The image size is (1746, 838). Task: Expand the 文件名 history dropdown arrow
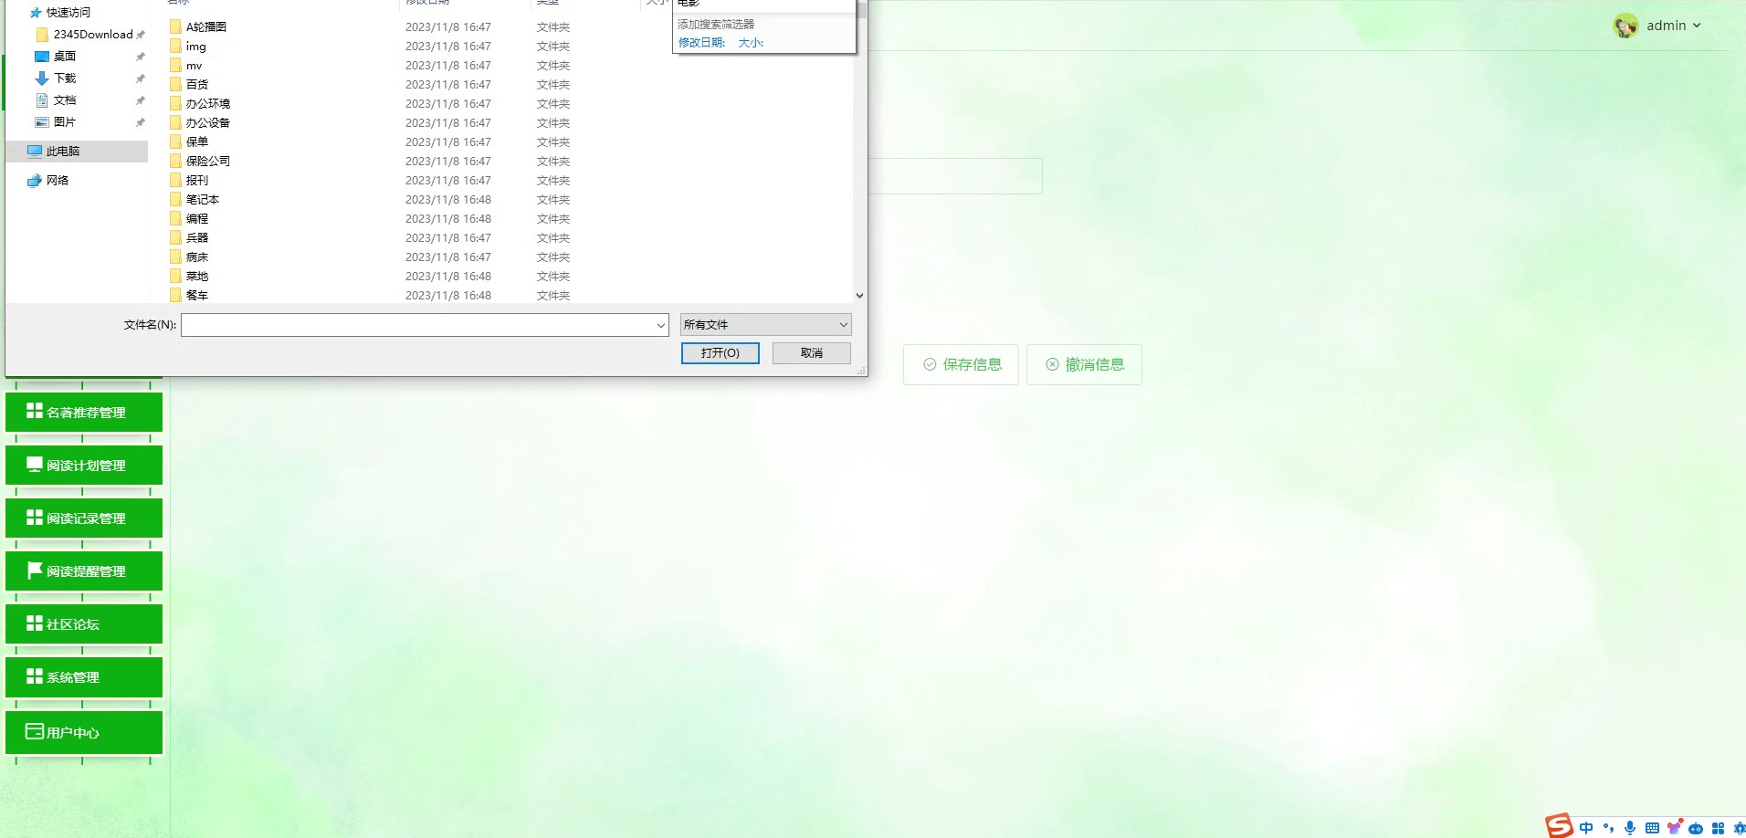(x=661, y=325)
